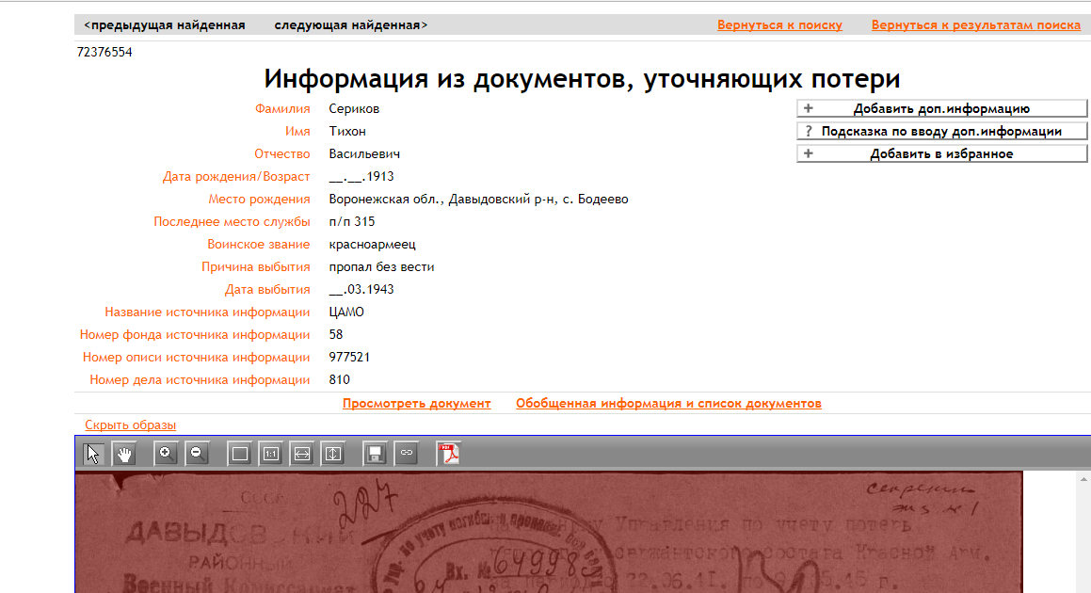Export the document as PDF
Viewport: 1091px width, 593px height.
(x=449, y=454)
